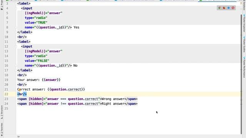Open preview in Opera browser icon

(x=233, y=8)
